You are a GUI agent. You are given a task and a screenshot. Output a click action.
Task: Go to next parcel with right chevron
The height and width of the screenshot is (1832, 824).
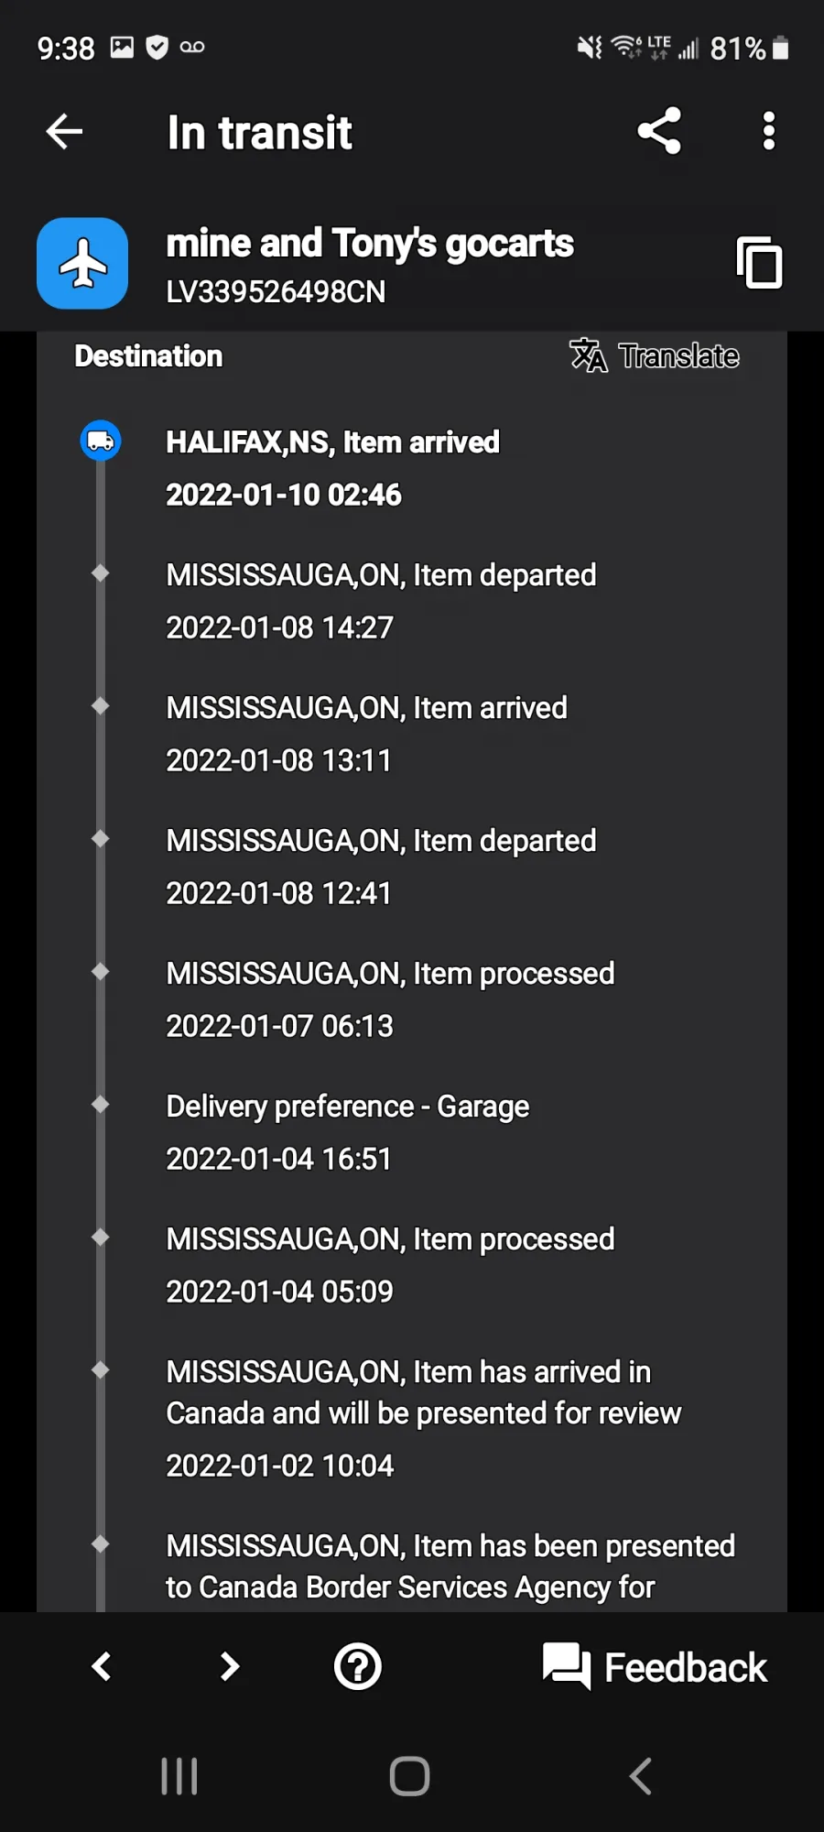coord(230,1666)
